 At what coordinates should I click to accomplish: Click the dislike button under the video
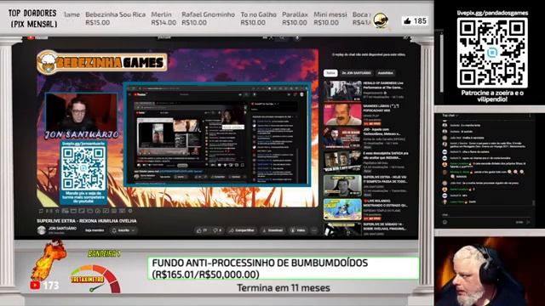[x=217, y=230]
